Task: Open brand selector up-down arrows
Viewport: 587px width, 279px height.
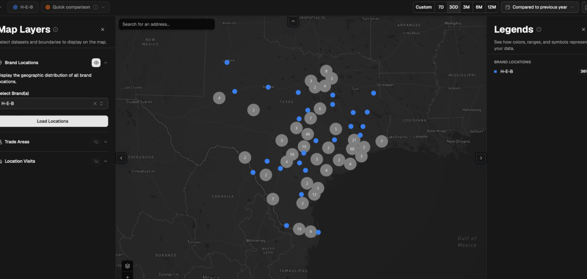Action: 102,104
